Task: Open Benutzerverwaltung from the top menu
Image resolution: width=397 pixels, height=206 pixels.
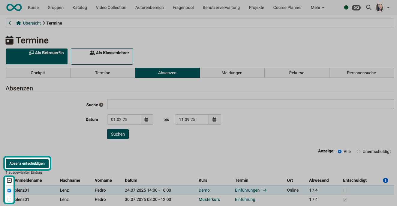Action: coord(221,7)
